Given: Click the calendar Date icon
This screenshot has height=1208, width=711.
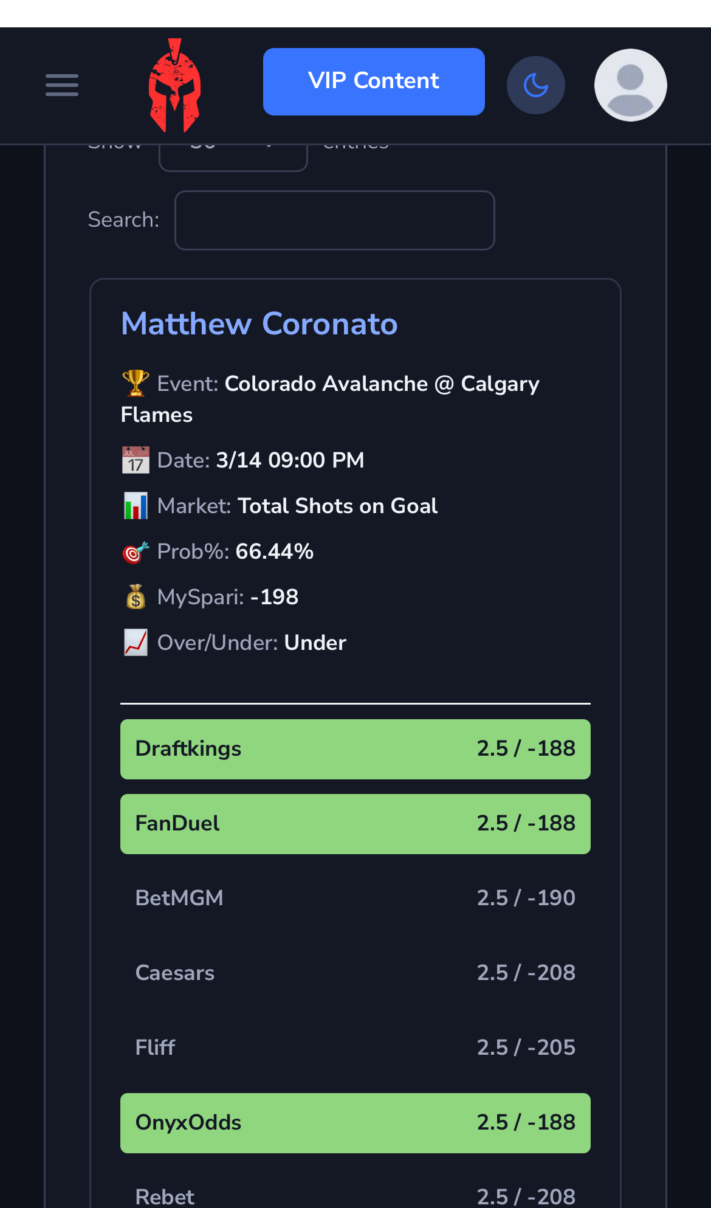Looking at the screenshot, I should click(x=136, y=460).
